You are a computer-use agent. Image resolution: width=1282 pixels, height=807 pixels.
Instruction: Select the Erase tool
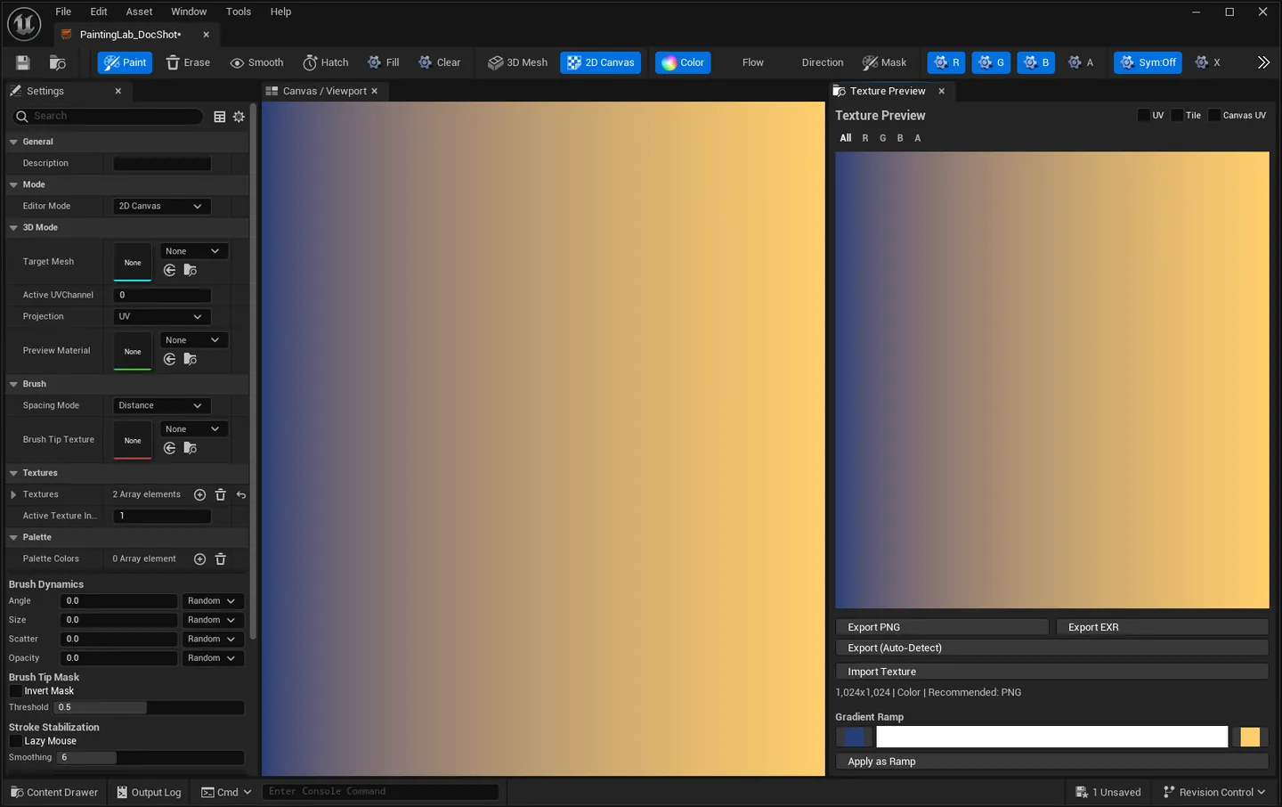pos(188,62)
